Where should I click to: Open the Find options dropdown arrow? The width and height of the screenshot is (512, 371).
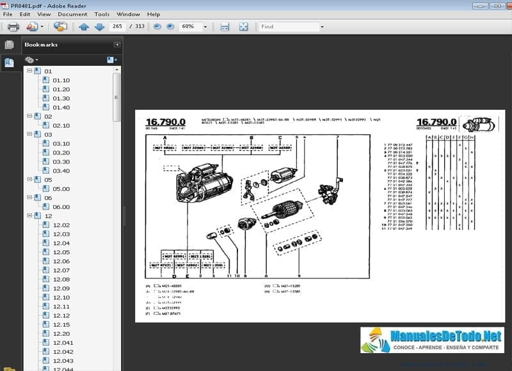(x=322, y=27)
